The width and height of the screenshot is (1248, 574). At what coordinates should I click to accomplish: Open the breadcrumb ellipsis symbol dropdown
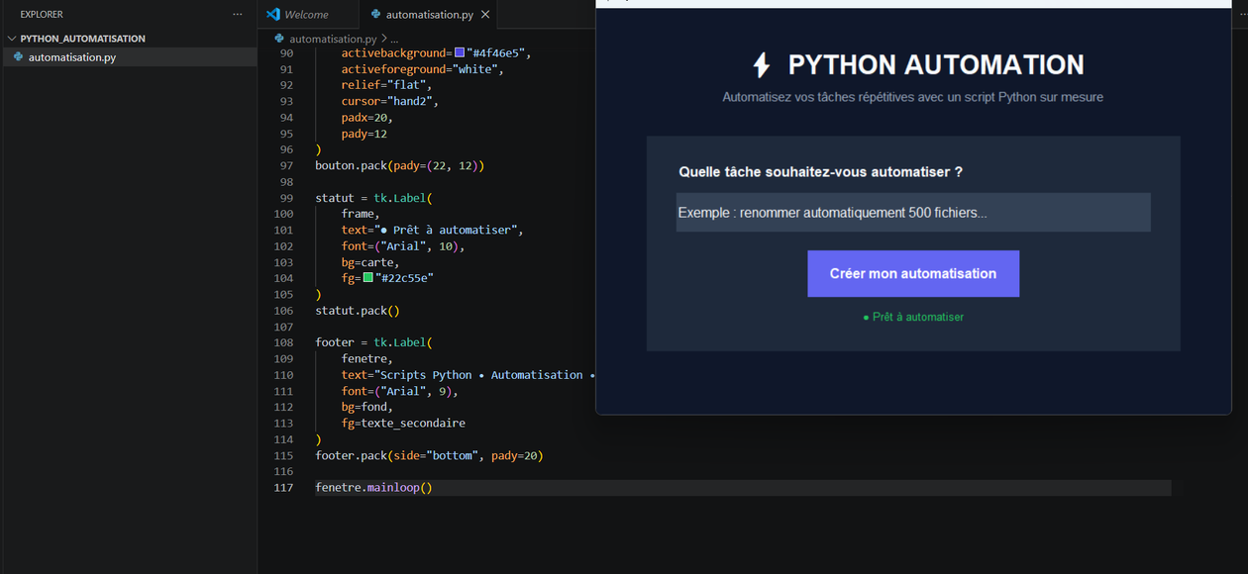(x=392, y=39)
